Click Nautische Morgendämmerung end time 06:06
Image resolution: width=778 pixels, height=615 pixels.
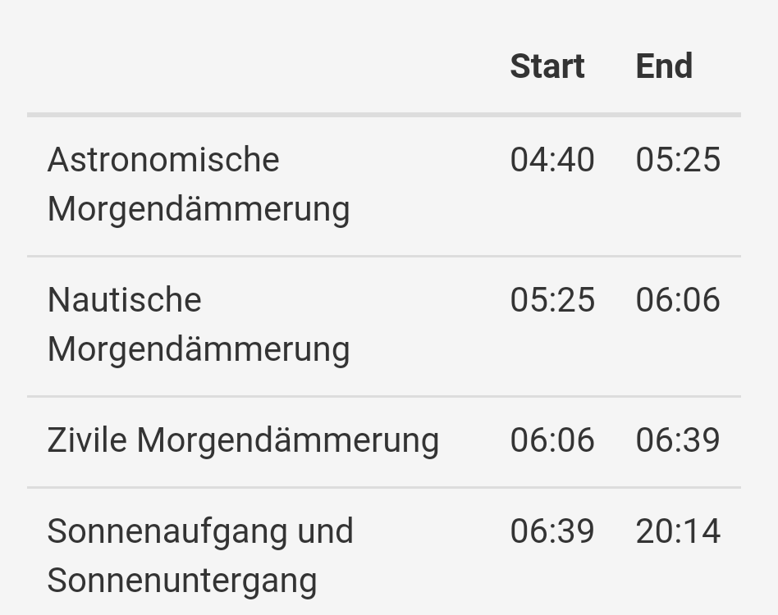point(678,299)
